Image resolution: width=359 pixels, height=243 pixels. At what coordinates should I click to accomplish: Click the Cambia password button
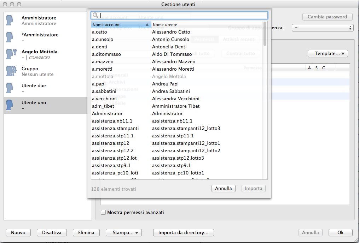[x=327, y=17]
